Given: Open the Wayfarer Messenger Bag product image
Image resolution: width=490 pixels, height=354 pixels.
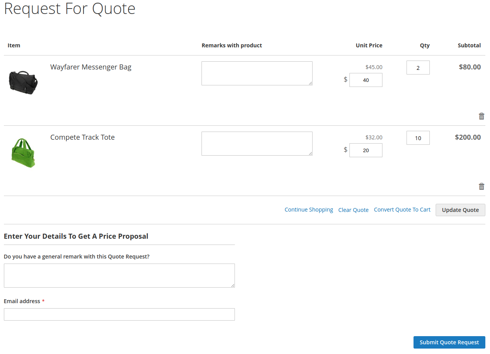Looking at the screenshot, I should [x=23, y=83].
